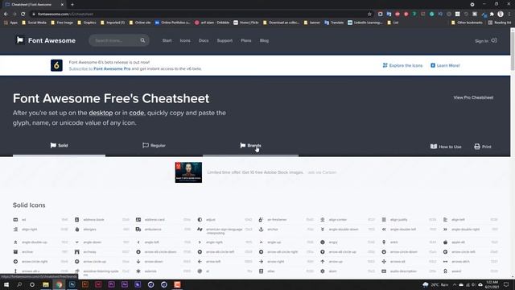Open the Start menu item in header
The image size is (515, 290).
point(167,41)
